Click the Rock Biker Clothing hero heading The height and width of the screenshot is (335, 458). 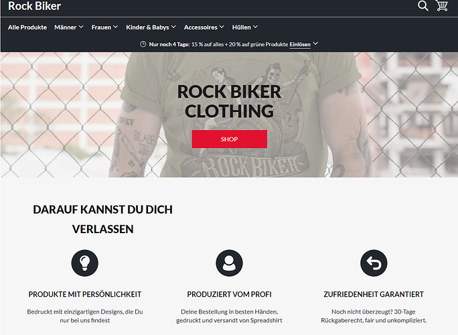click(229, 101)
